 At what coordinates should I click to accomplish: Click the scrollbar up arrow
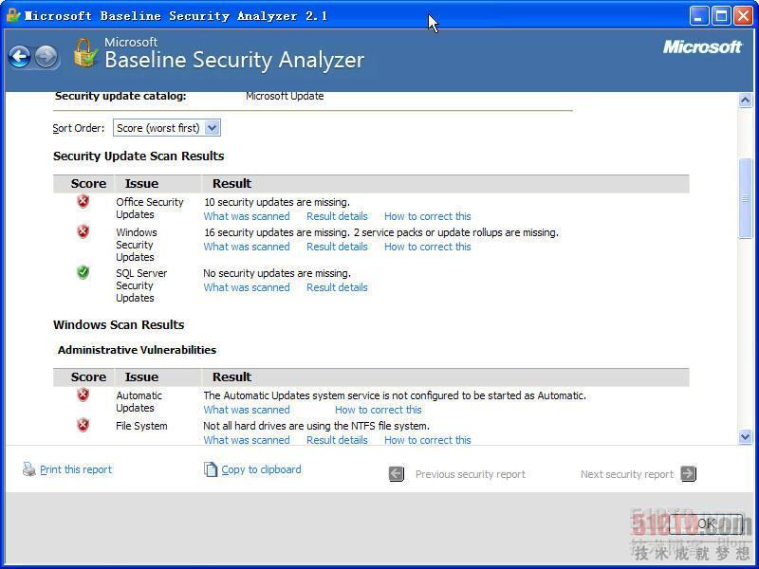tap(745, 101)
